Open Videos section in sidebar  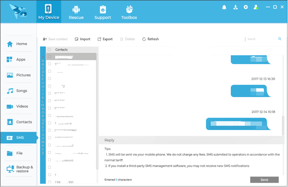pos(19,106)
